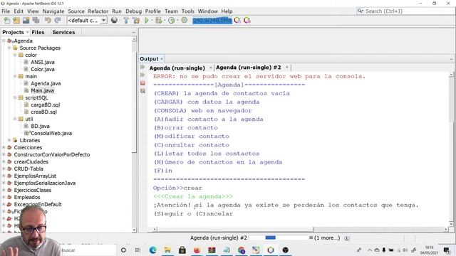This screenshot has height=256, width=456.
Task: Close the Agenda (run-single) #2 tab
Action: coord(286,68)
